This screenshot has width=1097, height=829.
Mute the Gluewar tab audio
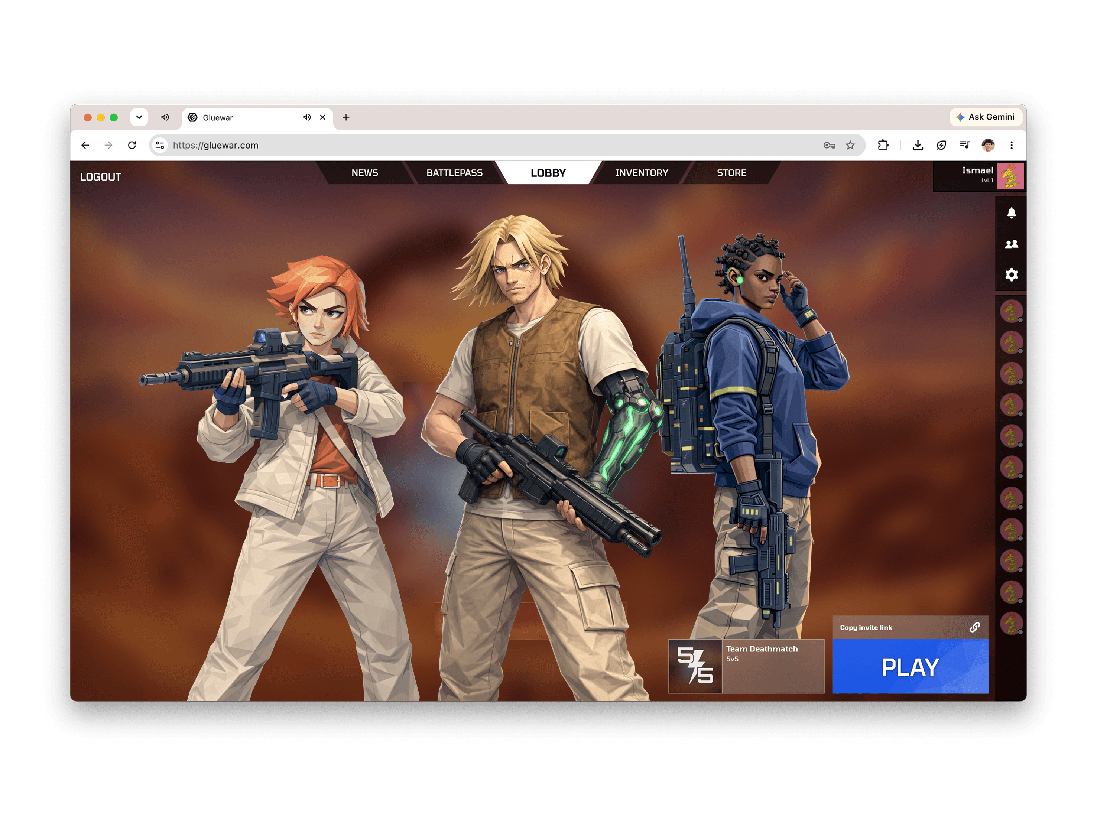point(307,117)
